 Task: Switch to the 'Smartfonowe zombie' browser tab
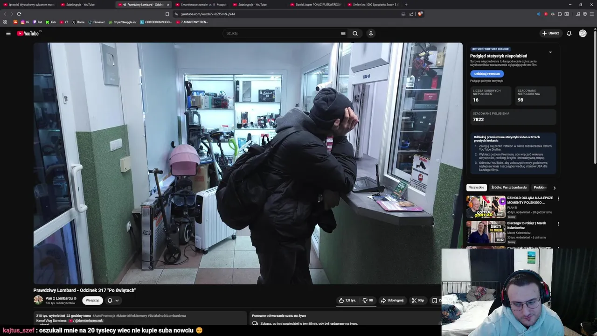pos(201,5)
